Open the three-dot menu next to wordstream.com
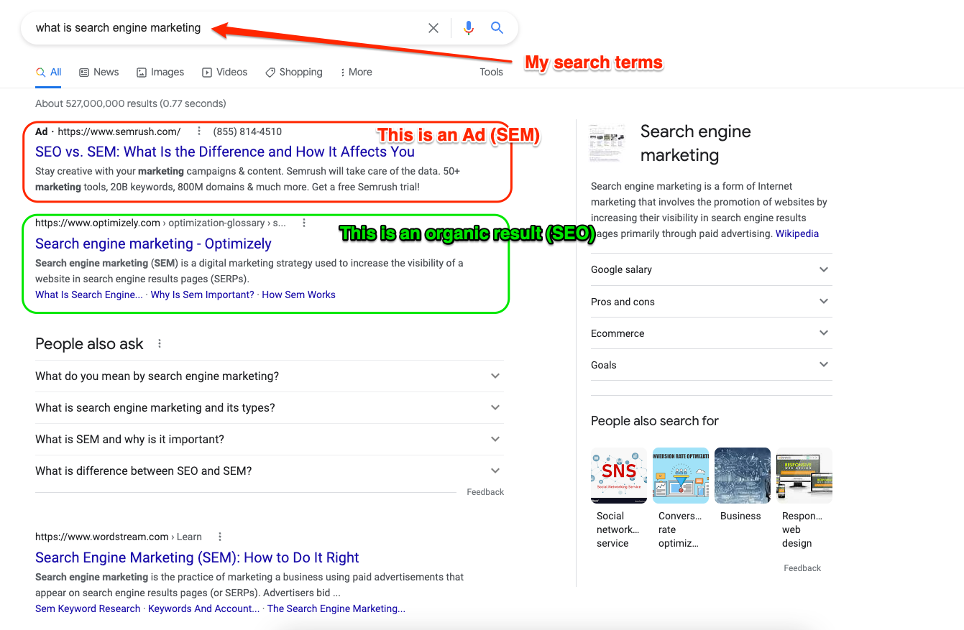 (x=220, y=537)
